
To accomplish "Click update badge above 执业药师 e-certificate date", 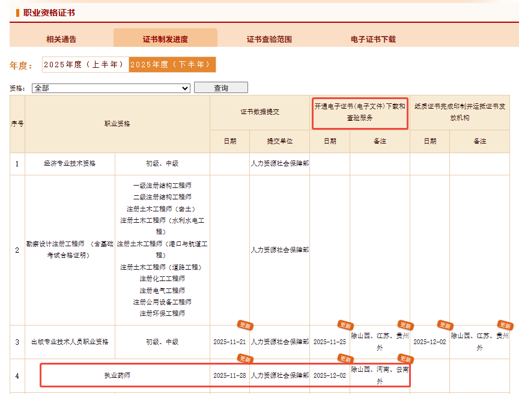I will click(x=345, y=359).
